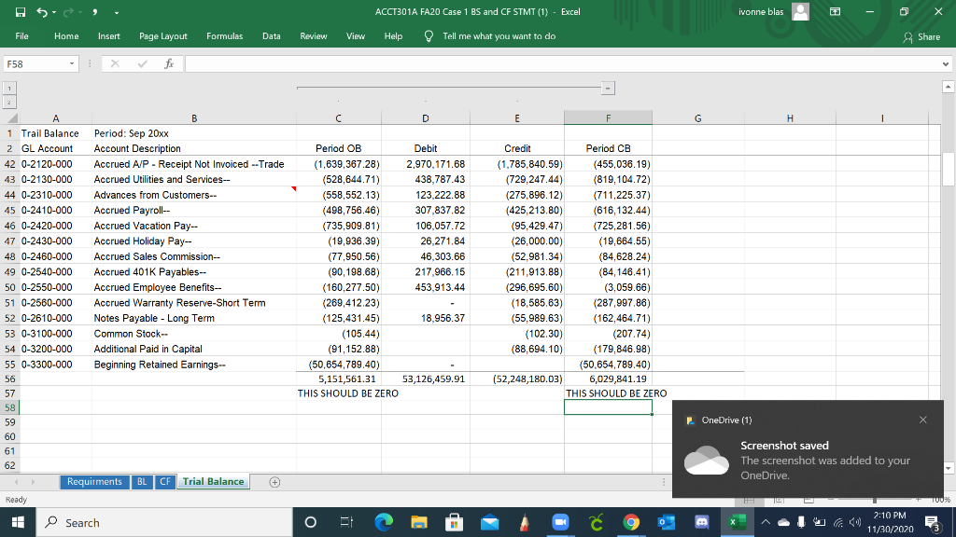
Task: Open the Help ribbon tab
Action: (x=393, y=36)
